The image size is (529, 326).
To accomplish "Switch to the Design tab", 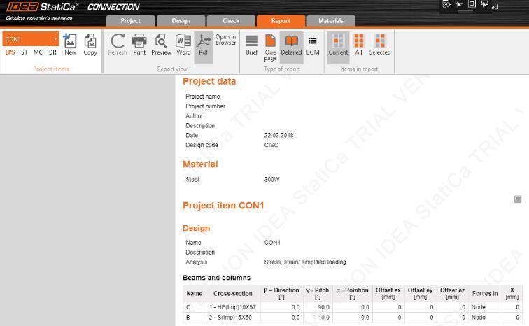I will point(181,20).
